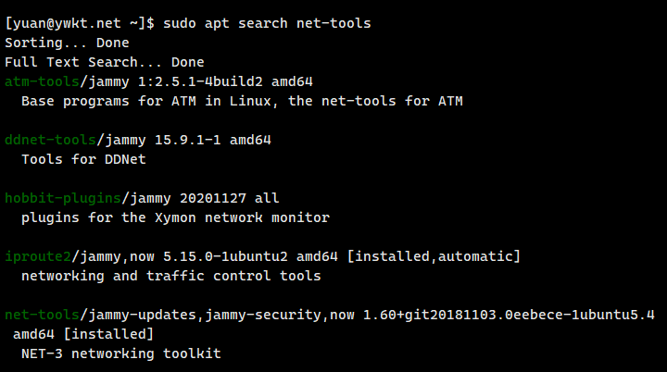Click 'networking and traffic control tools' text
The width and height of the screenshot is (667, 372).
171,276
